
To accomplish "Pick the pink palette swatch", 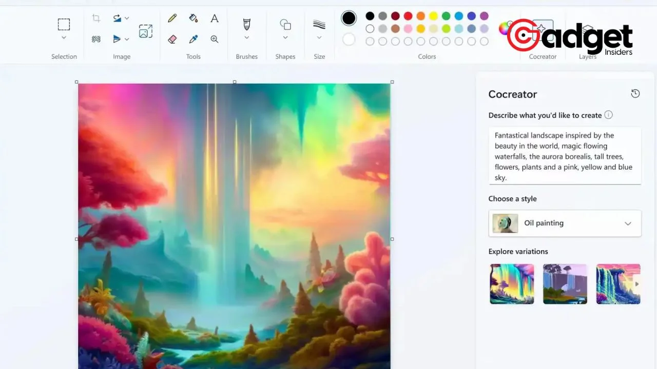I will pyautogui.click(x=408, y=29).
